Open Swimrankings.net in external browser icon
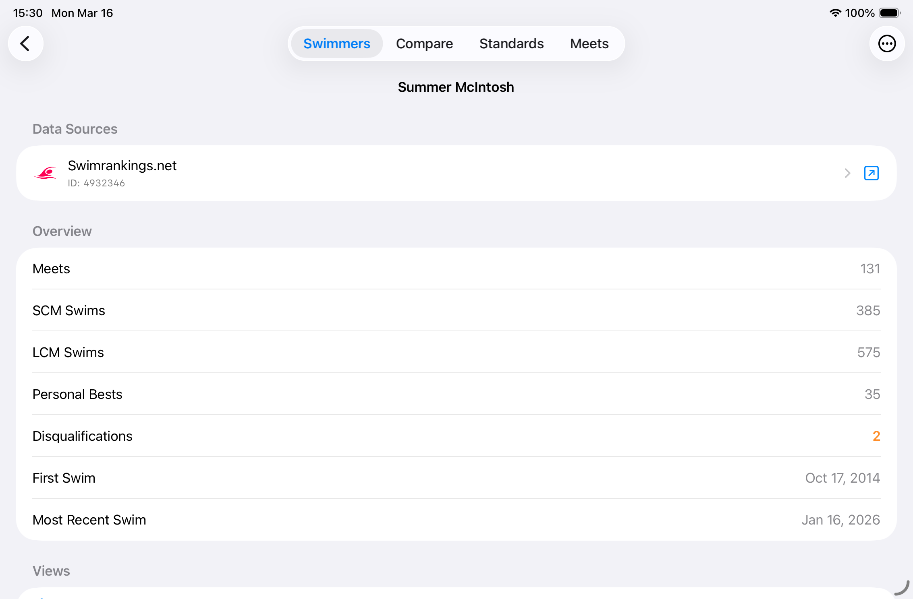 click(871, 173)
